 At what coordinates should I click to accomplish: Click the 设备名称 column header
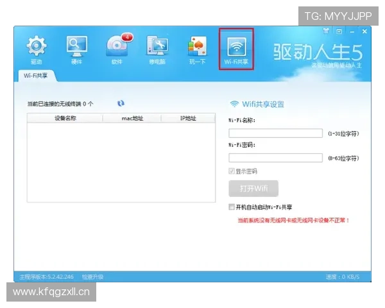tap(65, 118)
